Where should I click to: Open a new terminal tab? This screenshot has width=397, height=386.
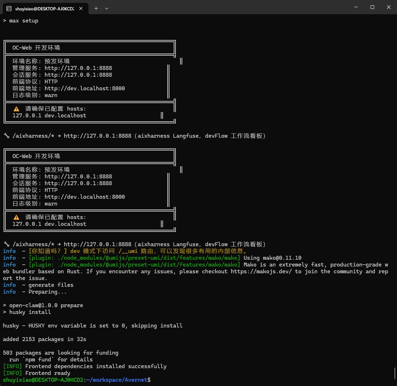click(96, 9)
